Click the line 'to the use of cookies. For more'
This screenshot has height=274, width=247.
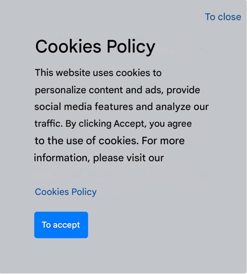click(x=110, y=141)
